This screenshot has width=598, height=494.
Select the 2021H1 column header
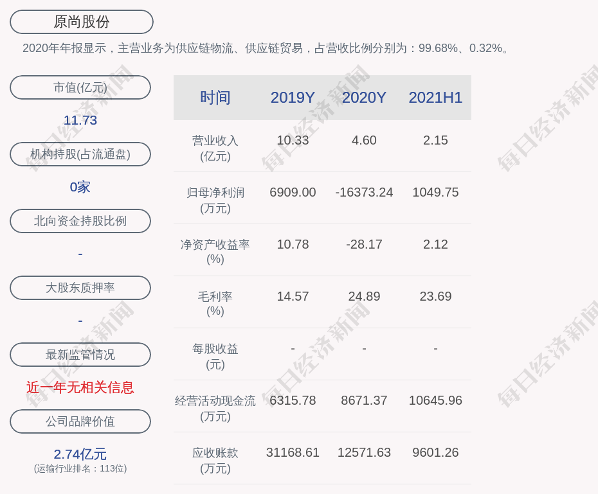point(435,98)
